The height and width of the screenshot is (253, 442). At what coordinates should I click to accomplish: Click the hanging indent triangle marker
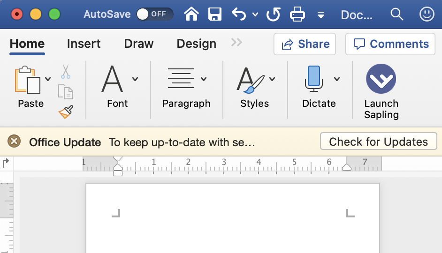pyautogui.click(x=118, y=167)
